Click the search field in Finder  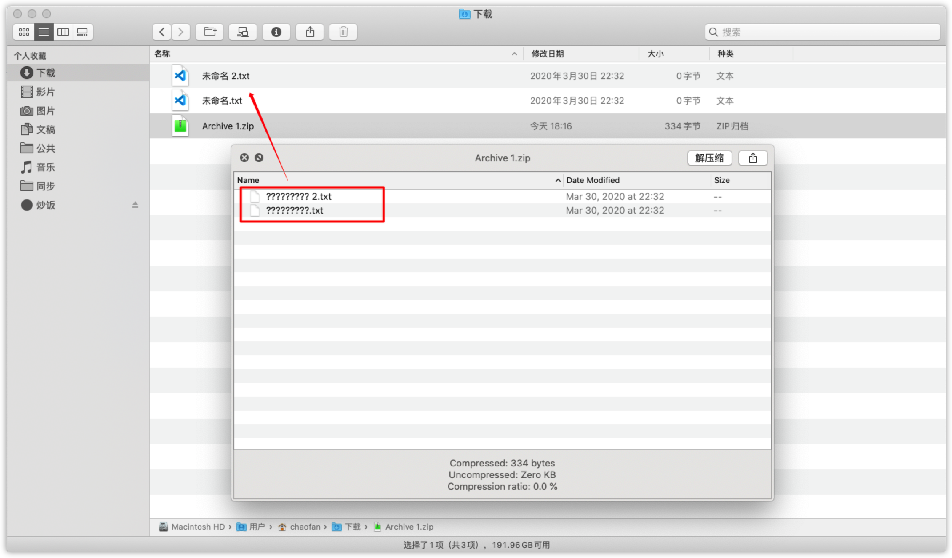tap(823, 32)
